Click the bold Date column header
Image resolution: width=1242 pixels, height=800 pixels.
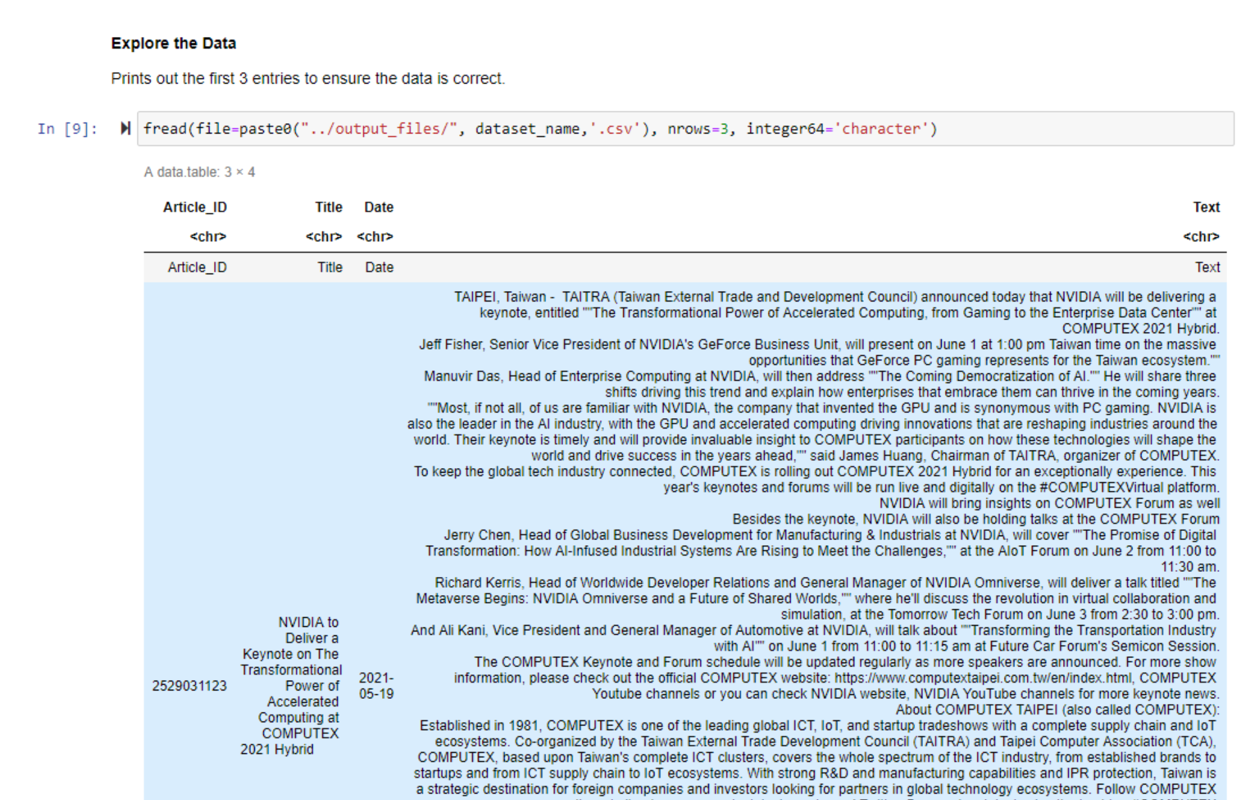point(379,207)
